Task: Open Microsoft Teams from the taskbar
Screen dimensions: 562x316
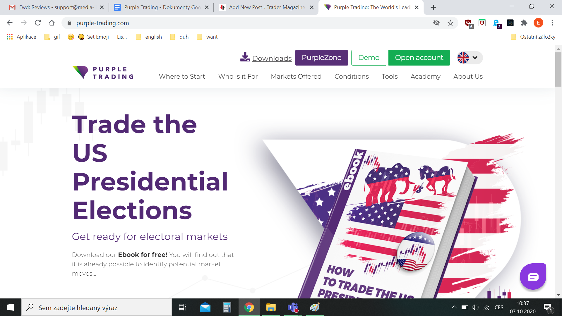Action: coord(293,308)
